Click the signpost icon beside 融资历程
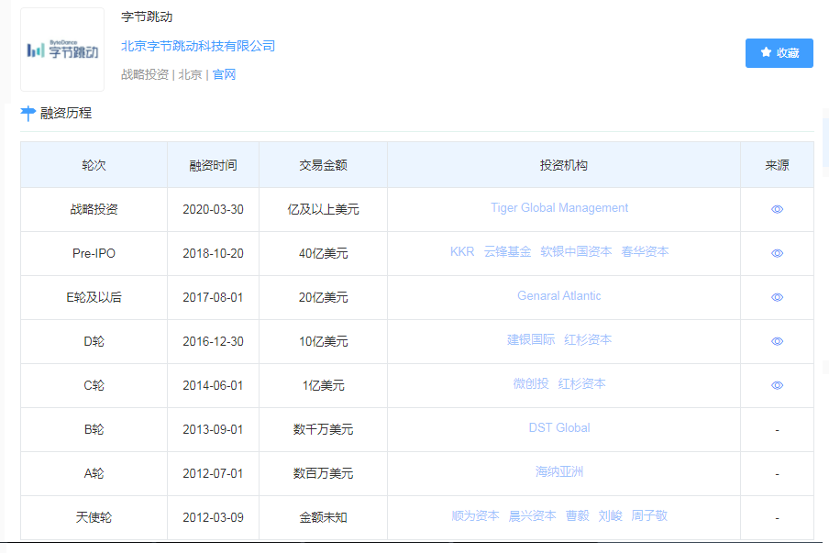The image size is (829, 553). [28, 113]
